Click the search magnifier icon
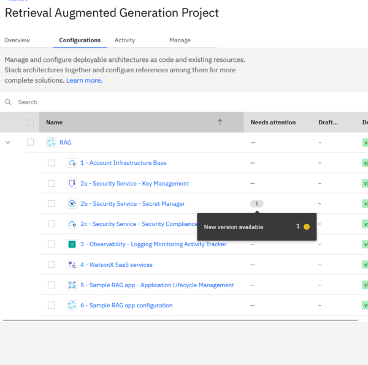The width and height of the screenshot is (368, 365). [9, 102]
